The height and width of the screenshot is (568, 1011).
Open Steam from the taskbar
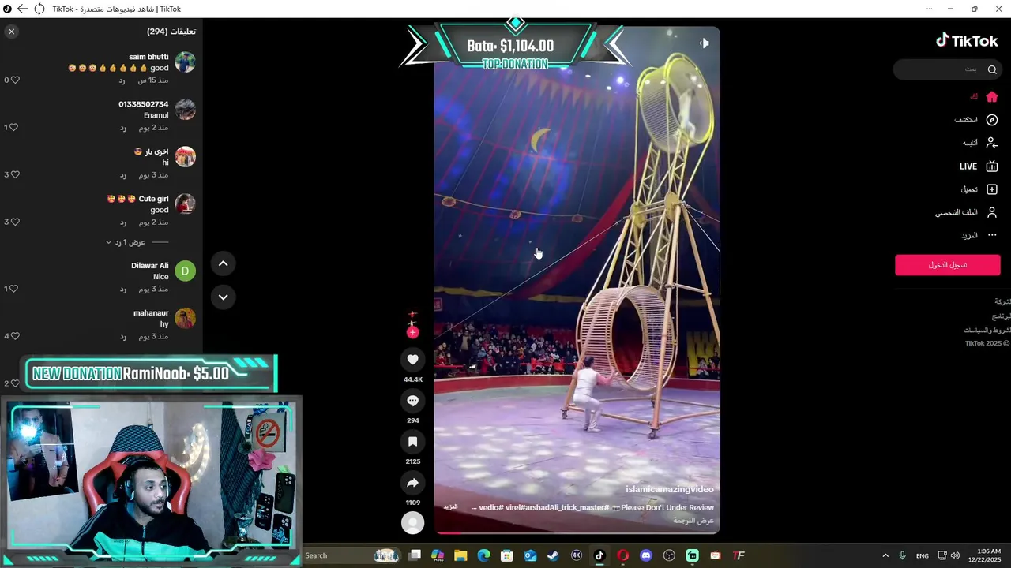(x=553, y=555)
